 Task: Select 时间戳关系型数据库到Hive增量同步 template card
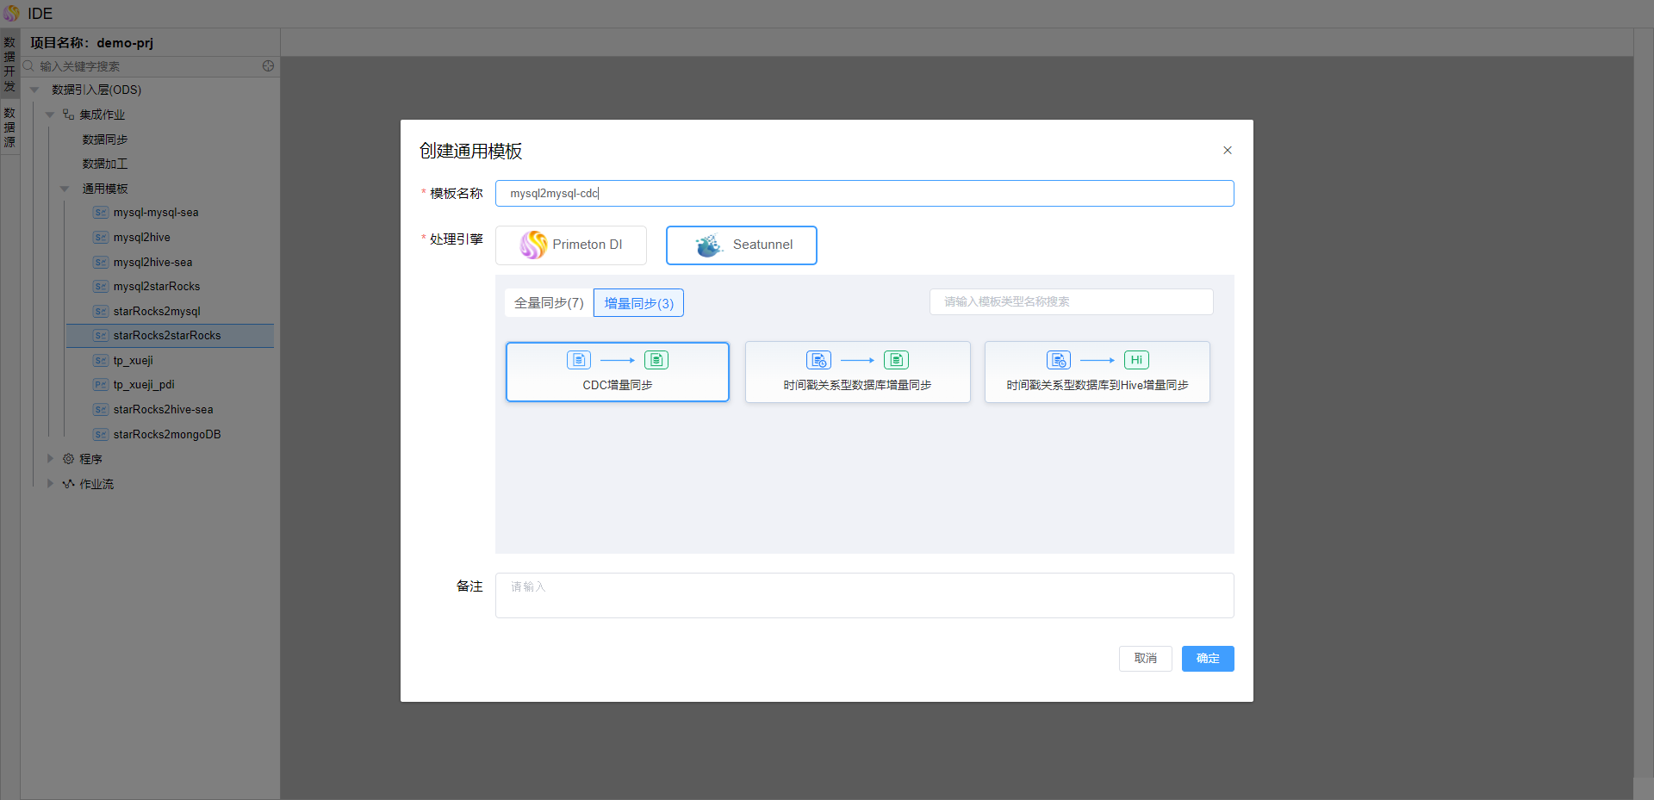[x=1097, y=372]
